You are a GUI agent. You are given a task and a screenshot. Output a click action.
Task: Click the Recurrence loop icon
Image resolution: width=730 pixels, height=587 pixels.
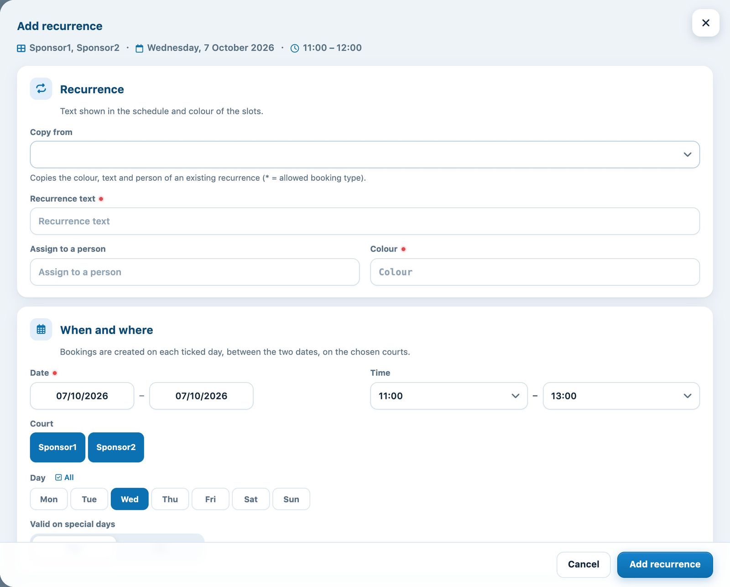coord(41,89)
